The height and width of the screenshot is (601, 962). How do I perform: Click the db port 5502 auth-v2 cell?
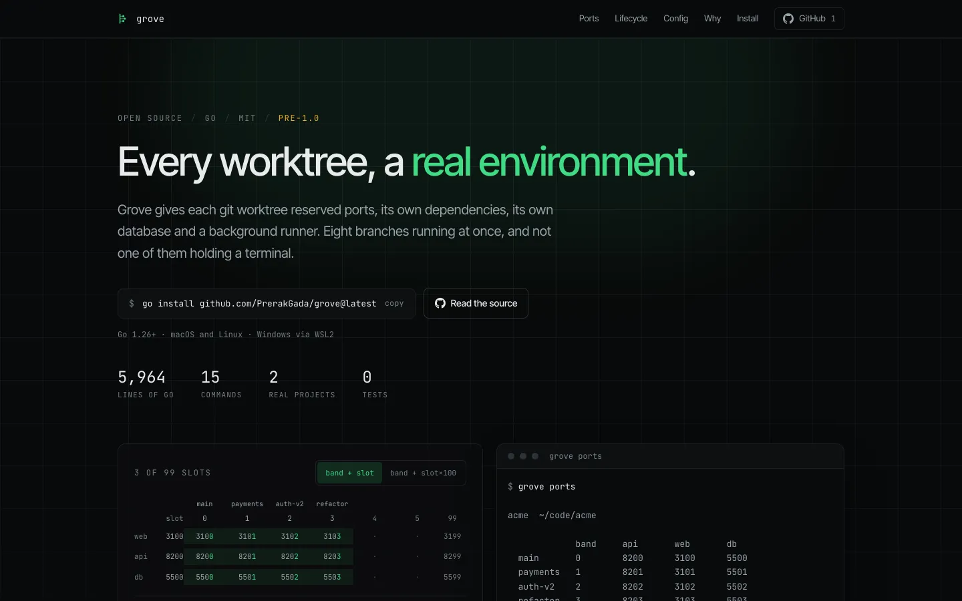pyautogui.click(x=290, y=577)
